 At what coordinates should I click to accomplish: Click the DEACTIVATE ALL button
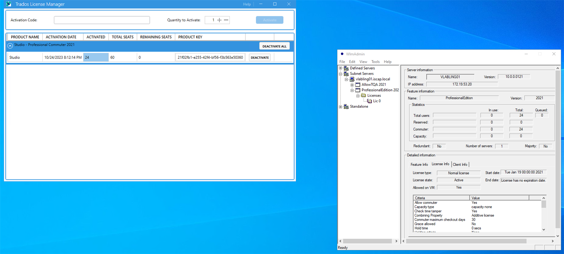pos(274,46)
